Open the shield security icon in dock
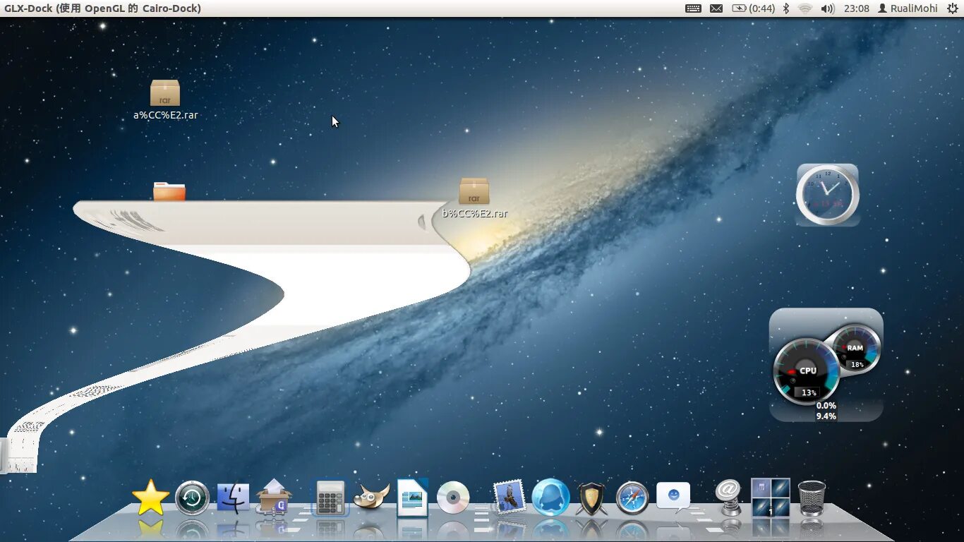Viewport: 964px width, 542px height. pyautogui.click(x=591, y=498)
